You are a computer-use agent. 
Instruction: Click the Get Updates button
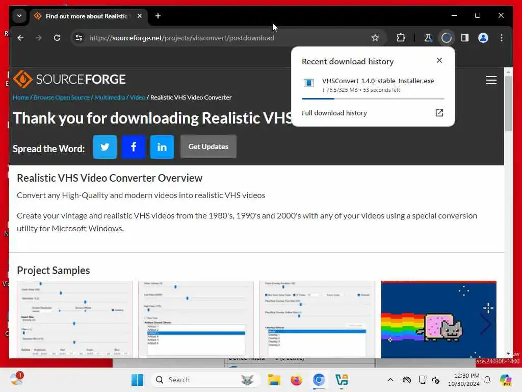[208, 146]
